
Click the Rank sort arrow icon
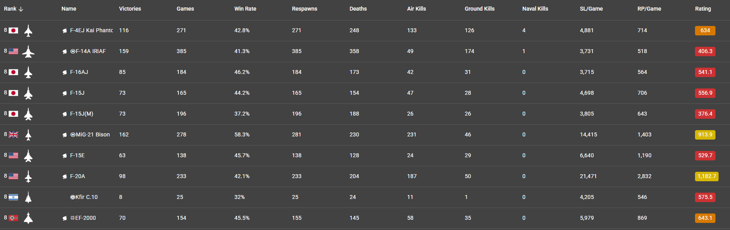click(x=21, y=9)
